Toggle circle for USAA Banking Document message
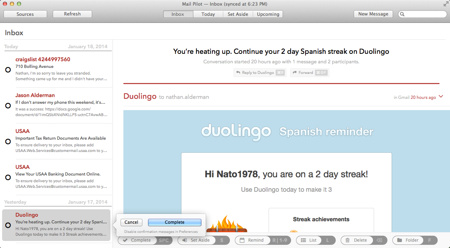Image resolution: width=450 pixels, height=248 pixels. coord(8,177)
